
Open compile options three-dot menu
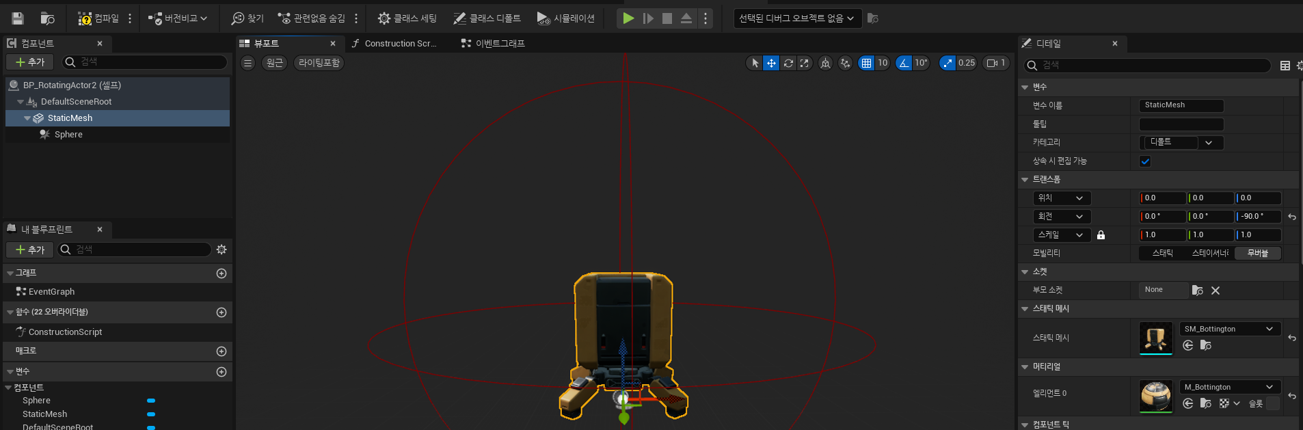pyautogui.click(x=130, y=18)
